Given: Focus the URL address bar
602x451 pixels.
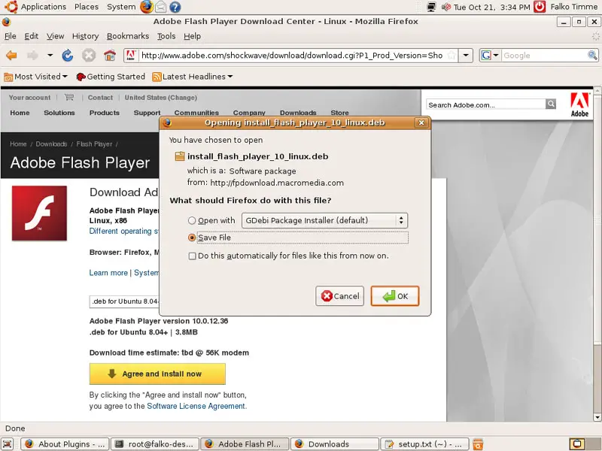Looking at the screenshot, I should [x=292, y=56].
